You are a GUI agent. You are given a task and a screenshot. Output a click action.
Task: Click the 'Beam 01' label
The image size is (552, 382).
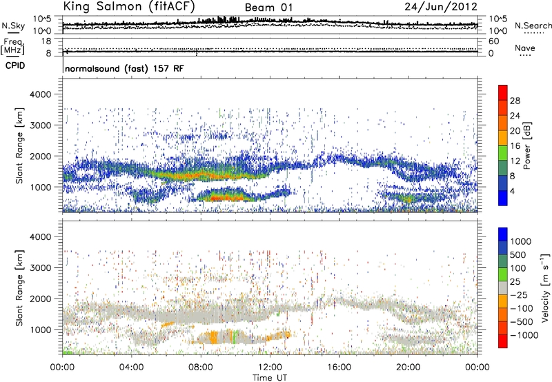click(268, 8)
